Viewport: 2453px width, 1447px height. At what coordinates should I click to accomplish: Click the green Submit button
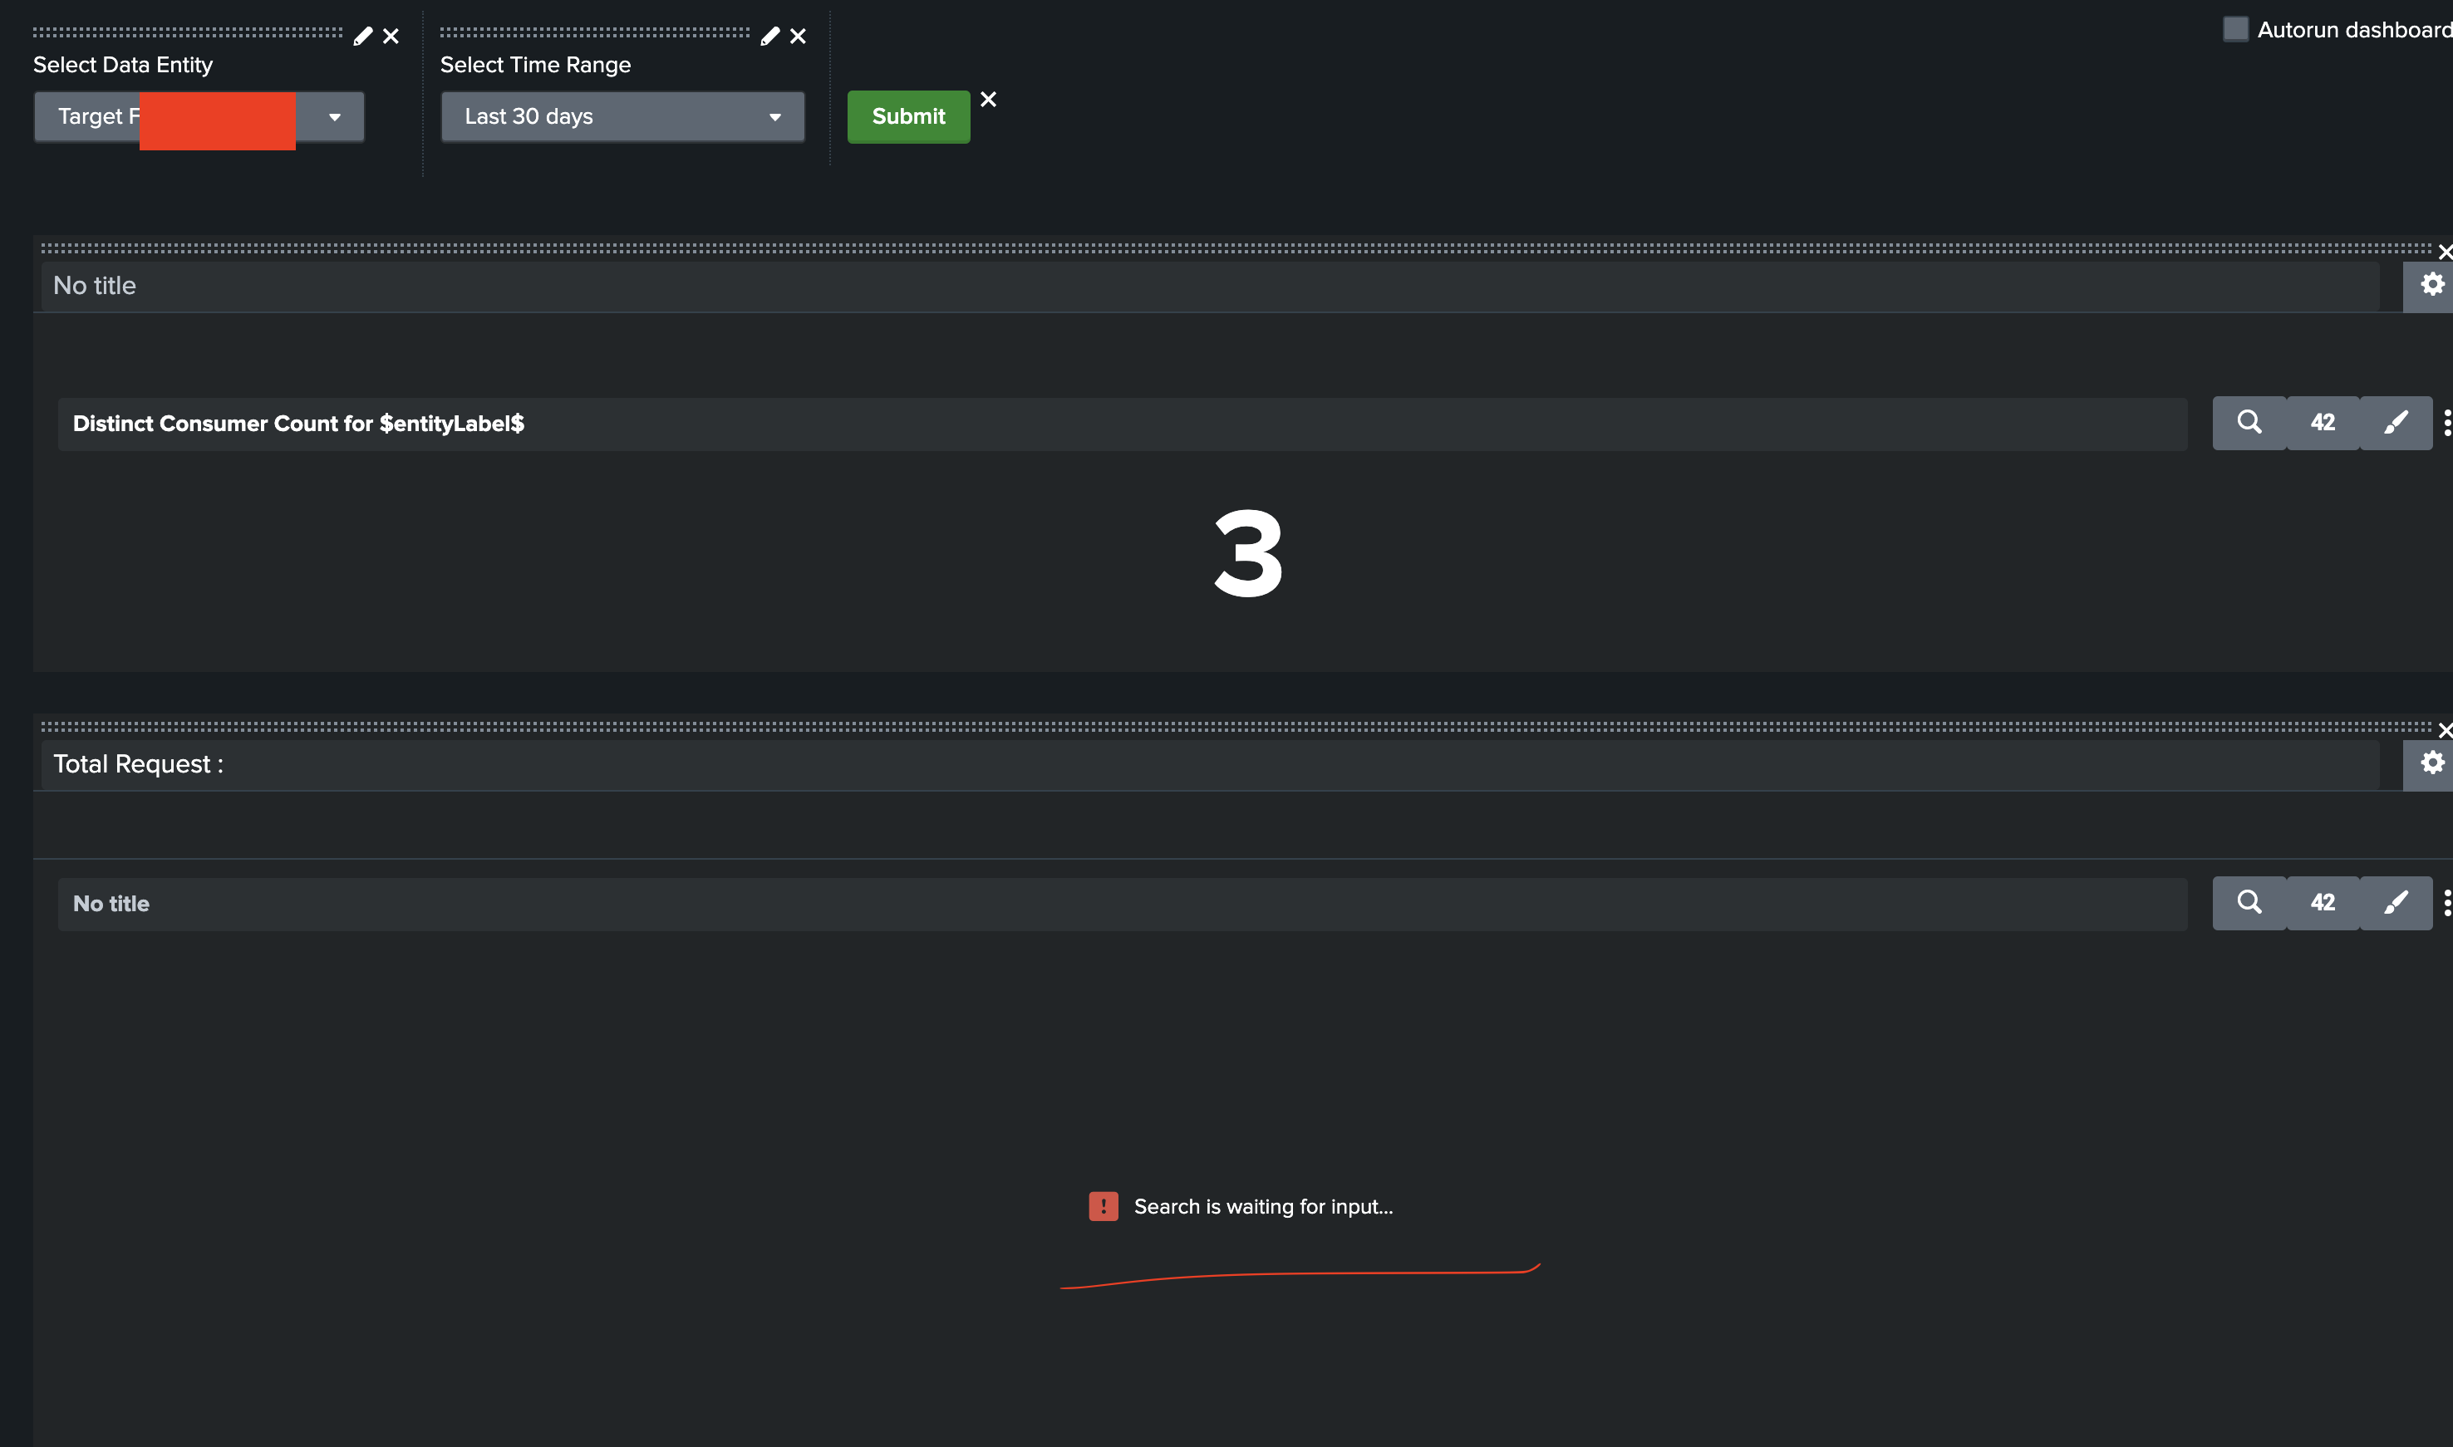click(907, 116)
